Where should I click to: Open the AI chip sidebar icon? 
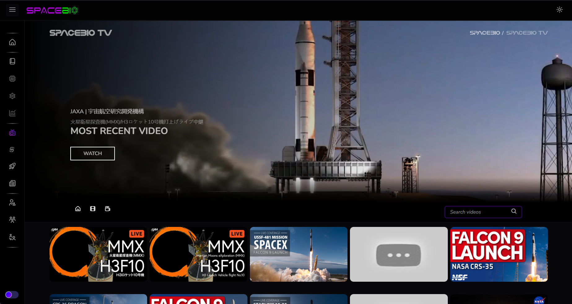click(12, 79)
